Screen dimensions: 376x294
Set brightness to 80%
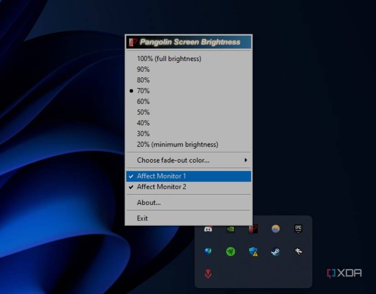tap(189, 80)
